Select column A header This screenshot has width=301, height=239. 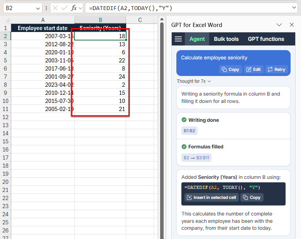point(43,20)
